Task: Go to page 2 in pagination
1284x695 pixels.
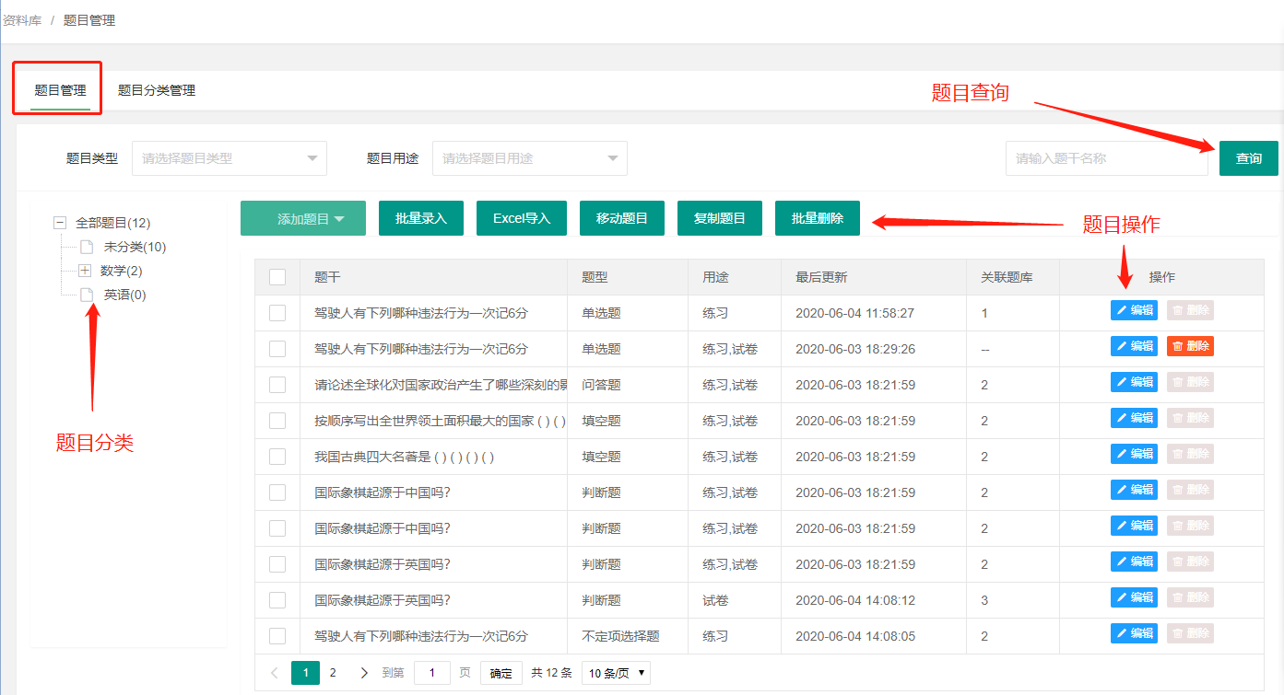Action: click(x=333, y=673)
